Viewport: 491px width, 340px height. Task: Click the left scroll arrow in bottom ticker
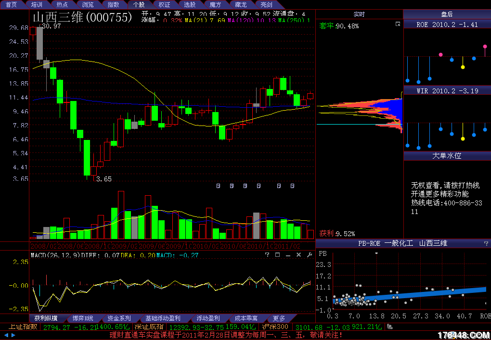[6, 335]
